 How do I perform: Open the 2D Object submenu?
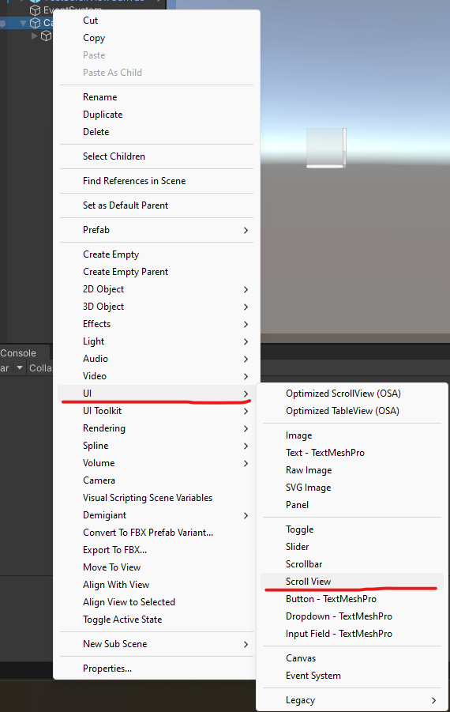click(156, 289)
